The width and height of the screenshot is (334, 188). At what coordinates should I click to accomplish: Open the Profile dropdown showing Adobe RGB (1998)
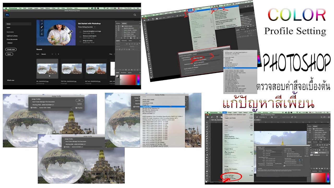pyautogui.click(x=56, y=108)
